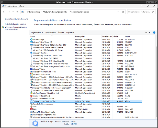The image size is (158, 128).
Task: Sort by the Installiert am column header
Action: coord(107,36)
